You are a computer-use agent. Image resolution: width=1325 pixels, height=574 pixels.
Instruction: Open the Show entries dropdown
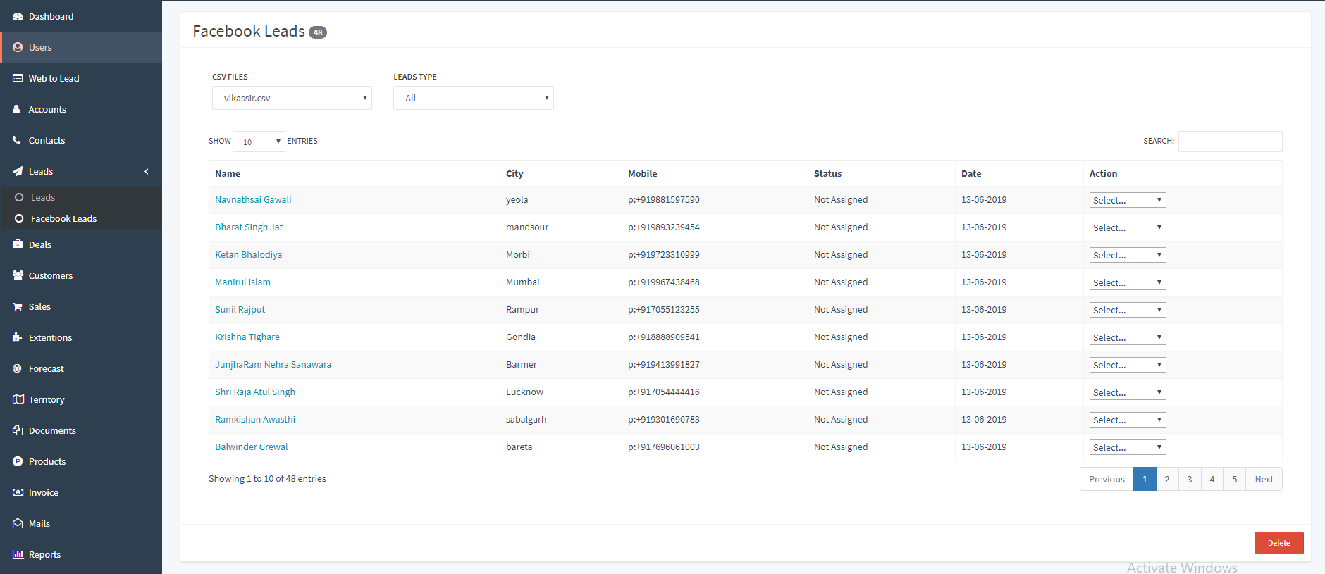click(259, 142)
